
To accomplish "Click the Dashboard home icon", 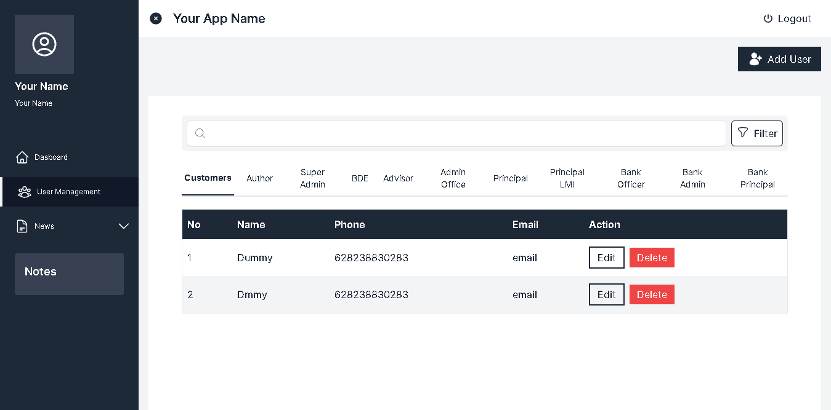I will point(22,157).
